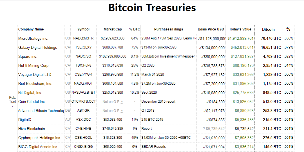Open the Advanced Bitcoin Technologies market cap arrow
Screen dimensions: 304x152
122,111
